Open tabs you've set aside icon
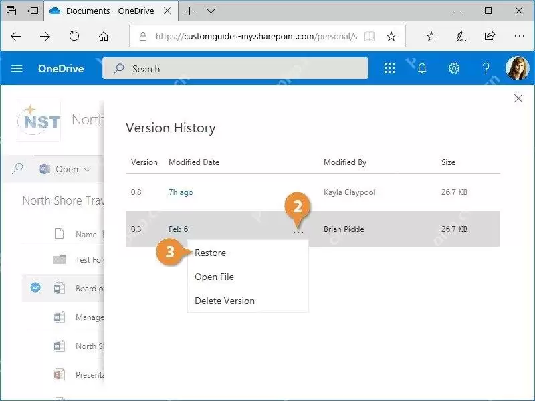 tap(11, 11)
